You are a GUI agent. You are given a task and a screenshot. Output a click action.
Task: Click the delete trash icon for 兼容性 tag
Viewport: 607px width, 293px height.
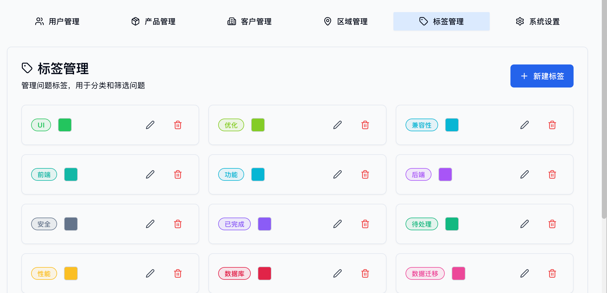click(x=552, y=125)
